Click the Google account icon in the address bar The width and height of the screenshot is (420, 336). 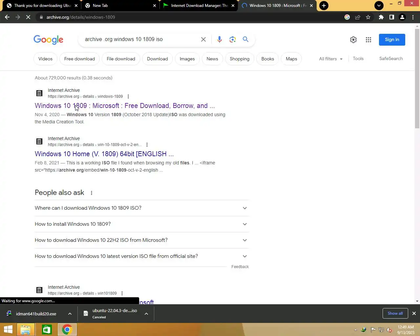tap(347, 17)
